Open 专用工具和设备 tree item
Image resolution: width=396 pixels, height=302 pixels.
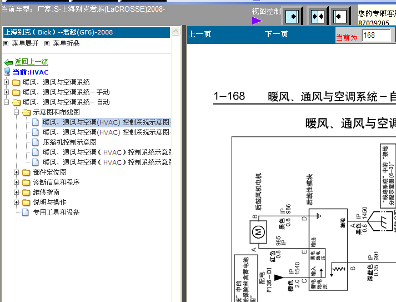point(56,212)
